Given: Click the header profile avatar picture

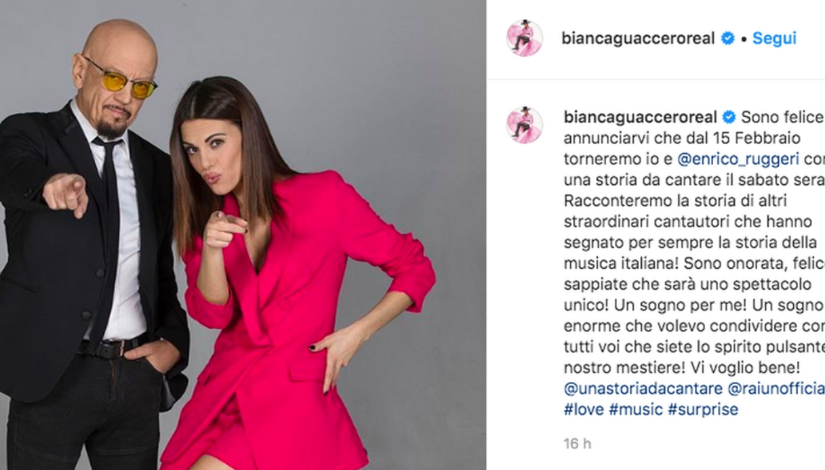Looking at the screenshot, I should click(x=525, y=38).
